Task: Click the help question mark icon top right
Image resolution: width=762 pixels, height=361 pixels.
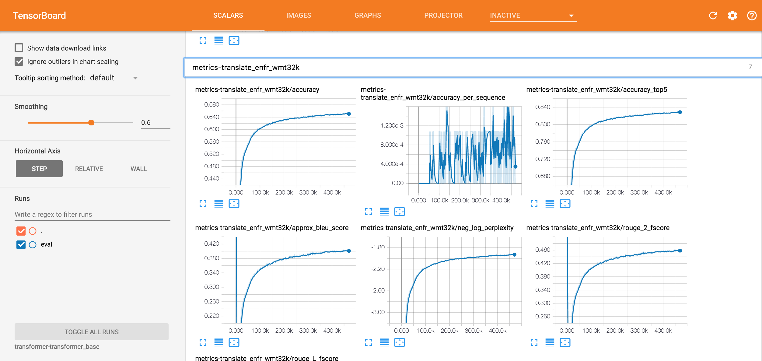Action: click(752, 15)
